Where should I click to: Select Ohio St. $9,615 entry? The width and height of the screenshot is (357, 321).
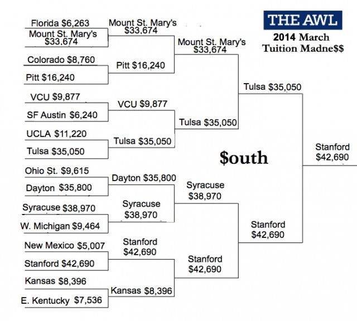click(x=57, y=171)
